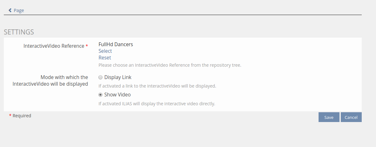Click the display Mode field label
Screen dimensions: 376x147
click(x=50, y=81)
